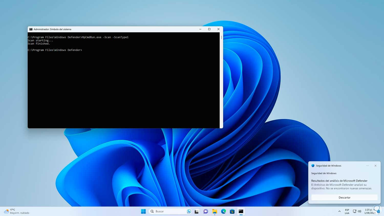
Task: Open the notification options three-dot menu
Action: coord(367,166)
